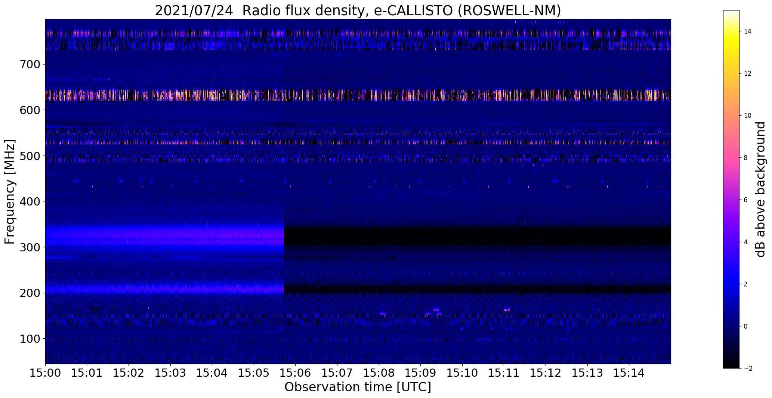Click the 15:06 time tick label
This screenshot has width=772, height=398.
296,373
